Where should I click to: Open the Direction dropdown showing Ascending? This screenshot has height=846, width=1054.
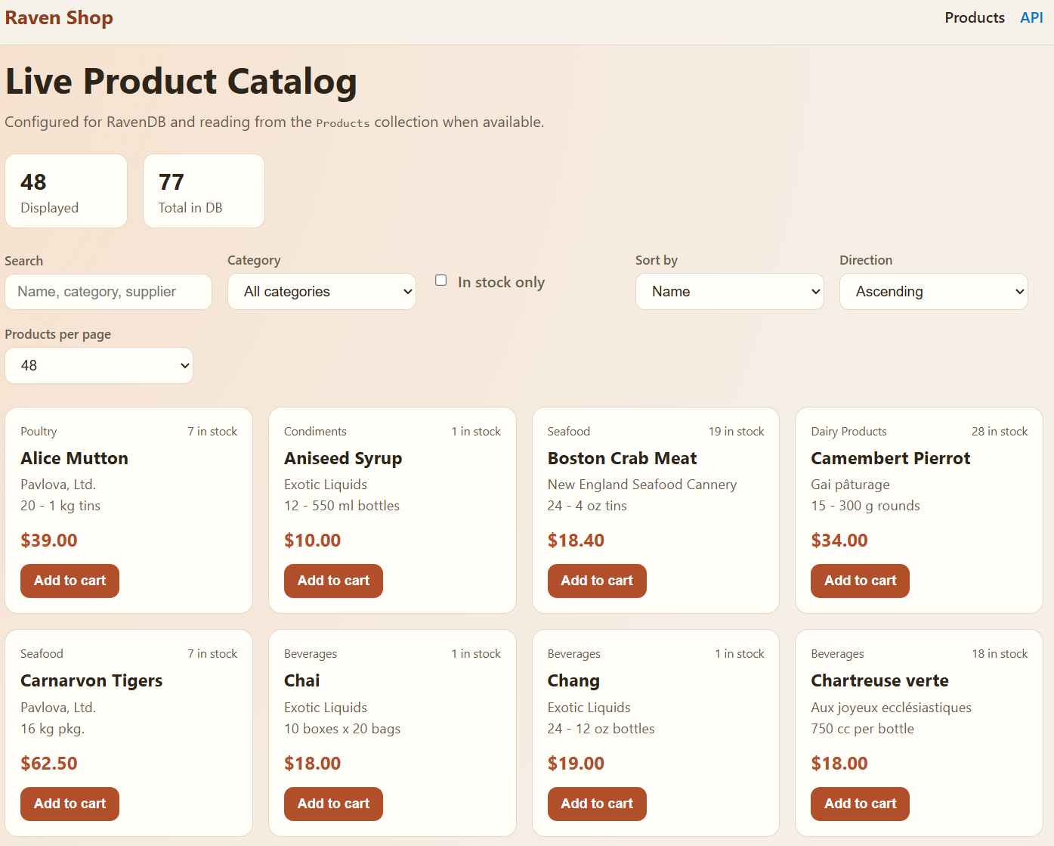point(933,292)
